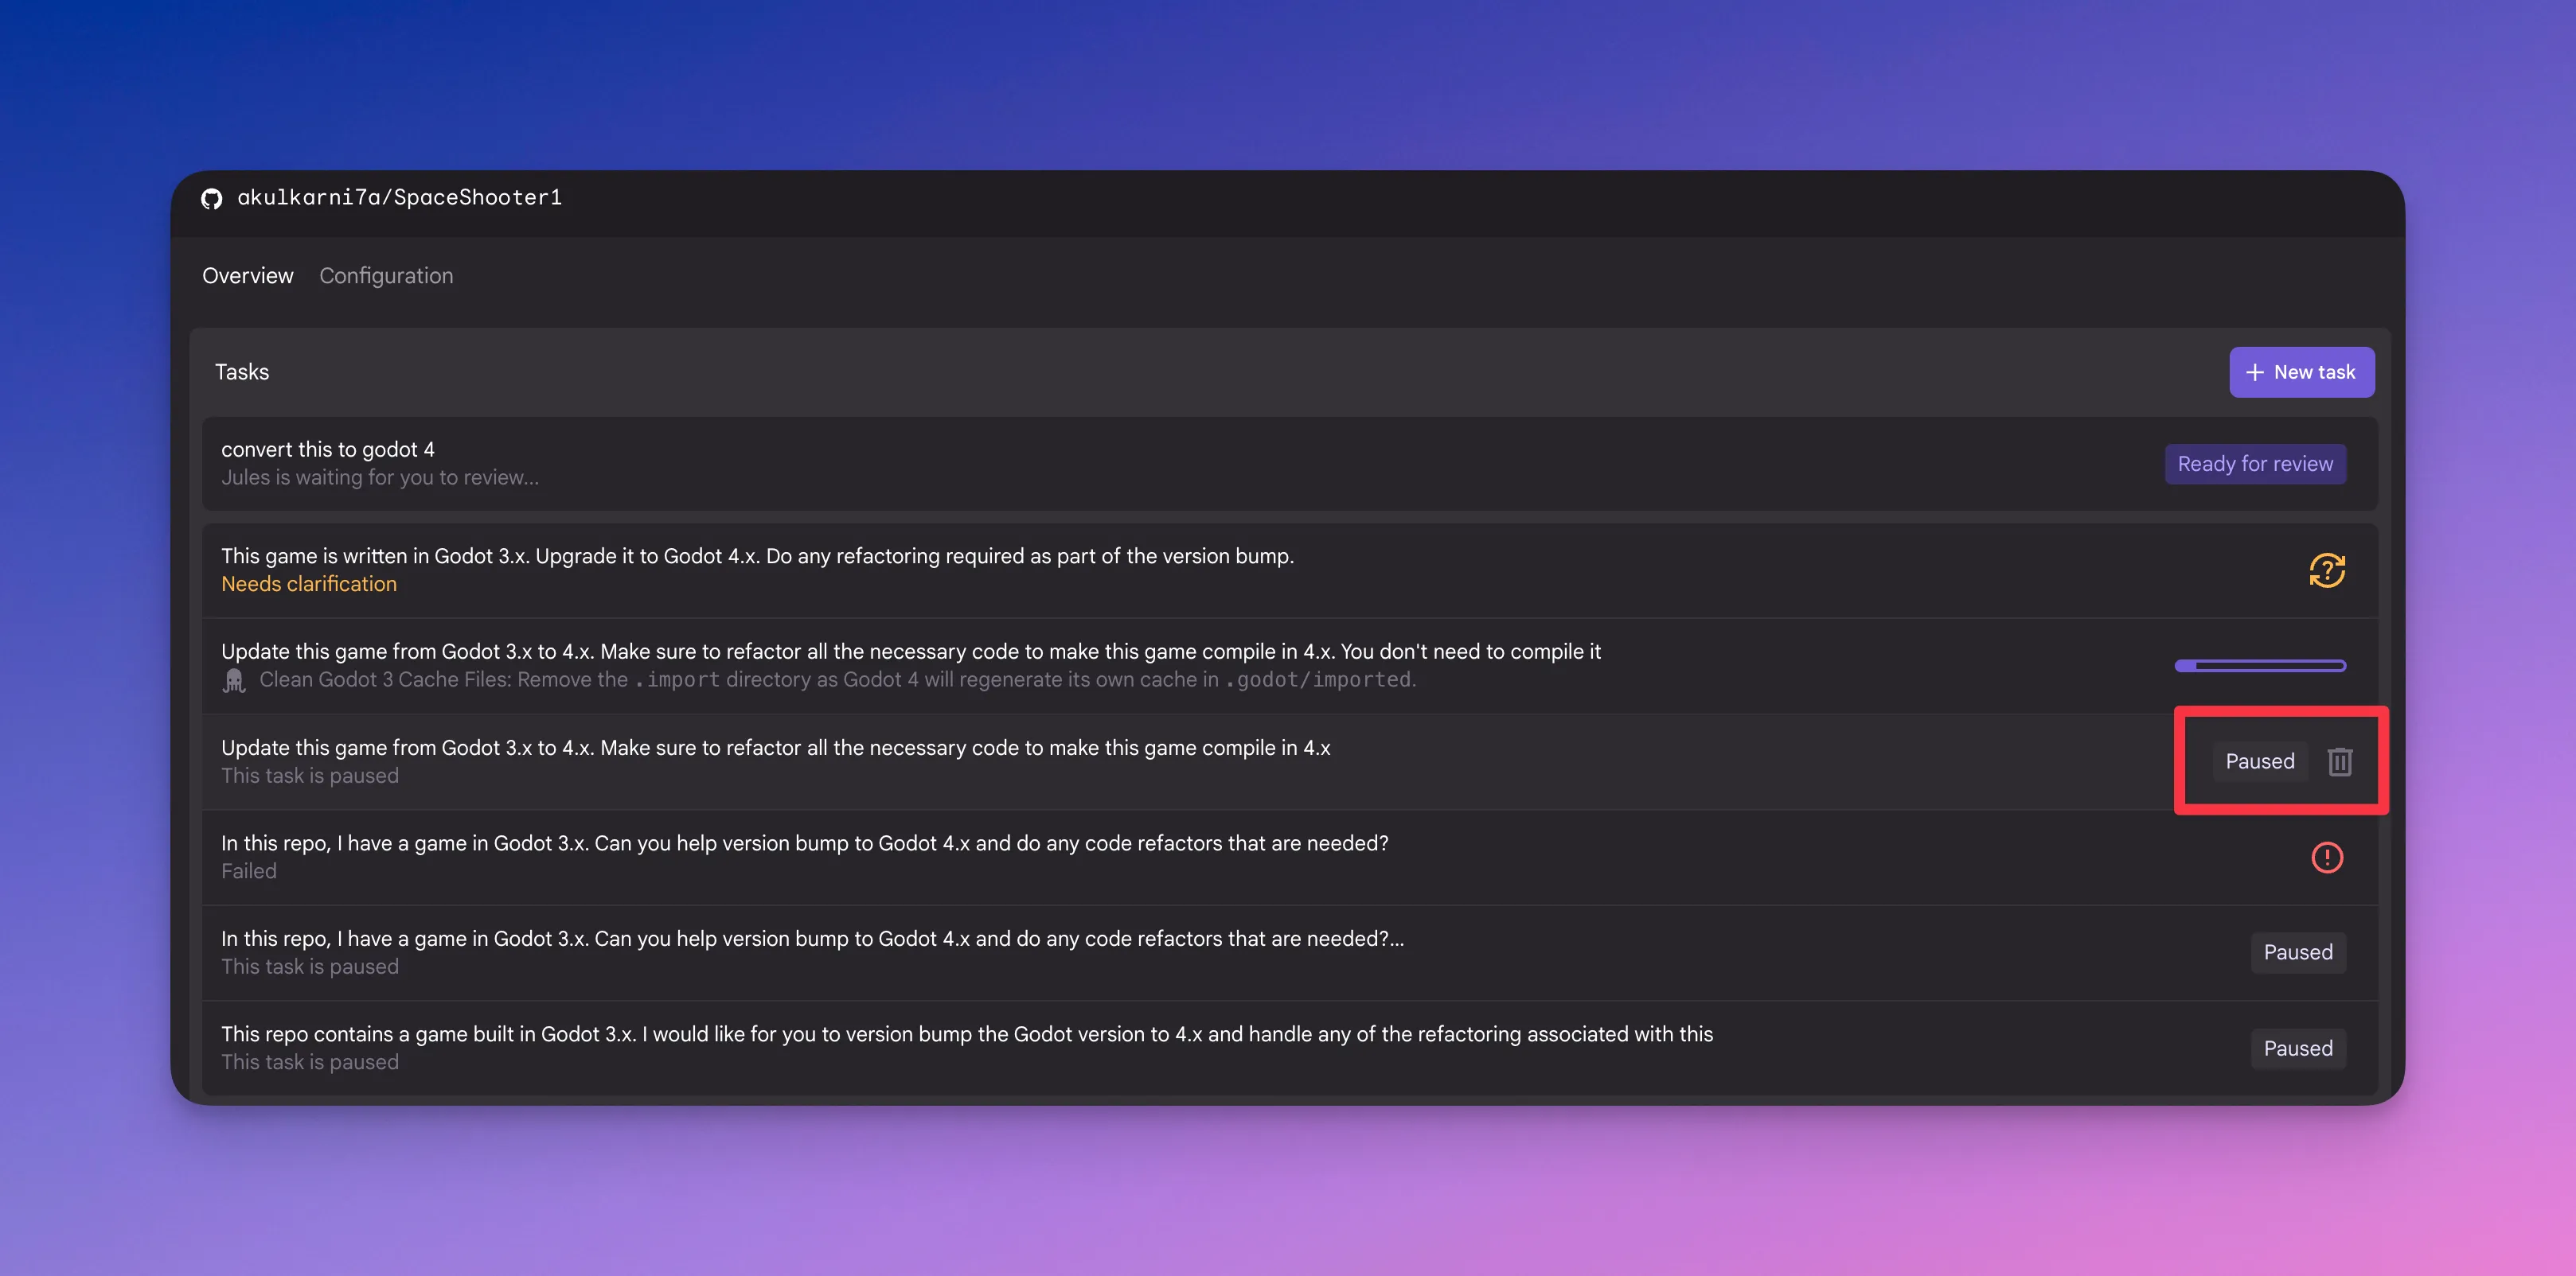Image resolution: width=2576 pixels, height=1276 pixels.
Task: Click the Needs clarification status text
Action: coord(308,585)
